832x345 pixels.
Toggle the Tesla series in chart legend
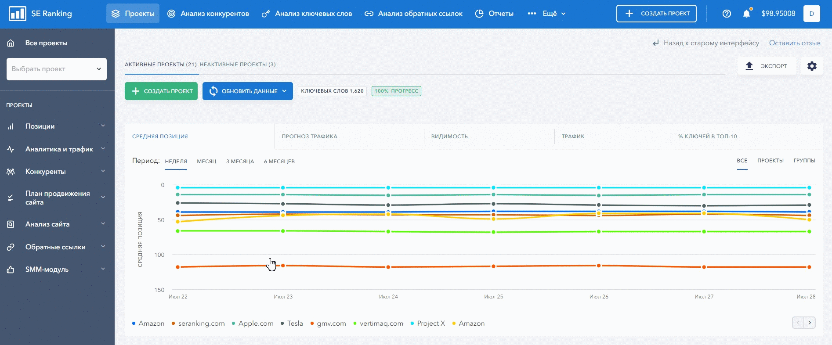pyautogui.click(x=295, y=323)
